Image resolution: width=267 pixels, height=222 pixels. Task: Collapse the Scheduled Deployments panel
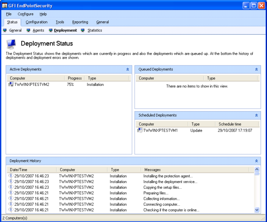pyautogui.click(x=256, y=115)
